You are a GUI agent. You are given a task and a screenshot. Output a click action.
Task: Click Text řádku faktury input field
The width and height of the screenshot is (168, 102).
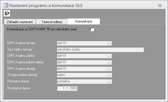(x=100, y=49)
